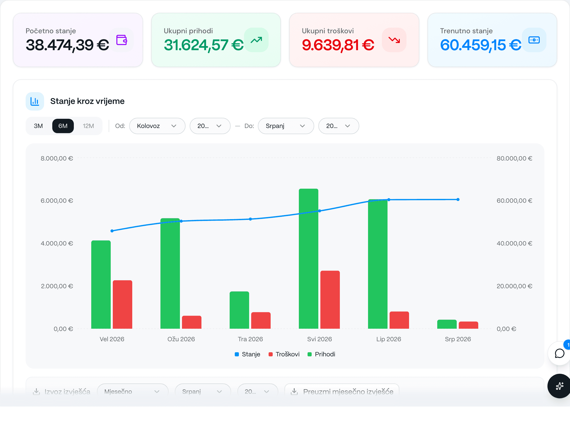The image size is (570, 427).
Task: Open the Mjesečno report period dropdown
Action: coord(133,391)
